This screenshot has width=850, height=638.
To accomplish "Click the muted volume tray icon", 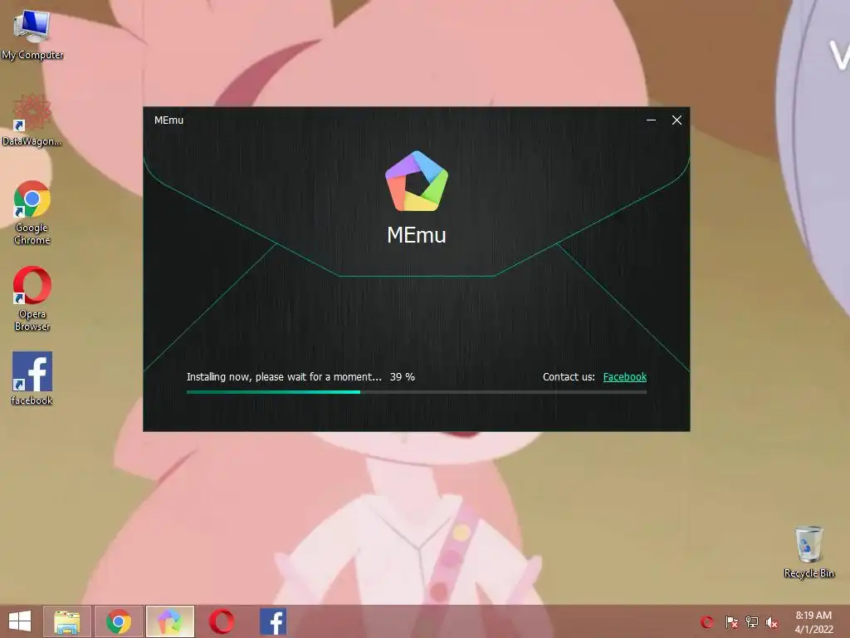I will click(x=772, y=621).
